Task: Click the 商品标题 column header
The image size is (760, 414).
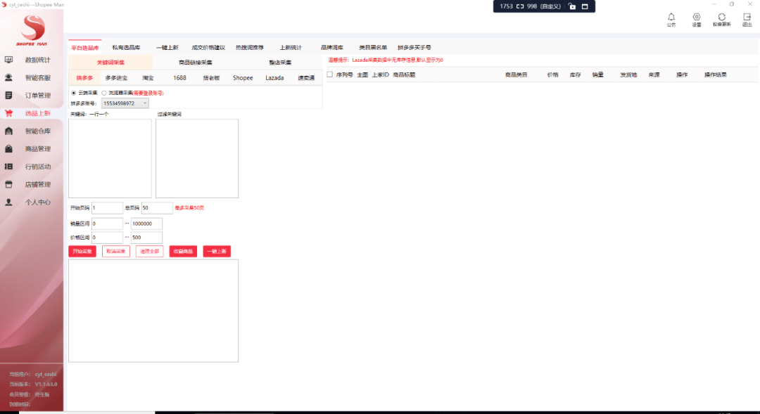Action: tap(404, 75)
